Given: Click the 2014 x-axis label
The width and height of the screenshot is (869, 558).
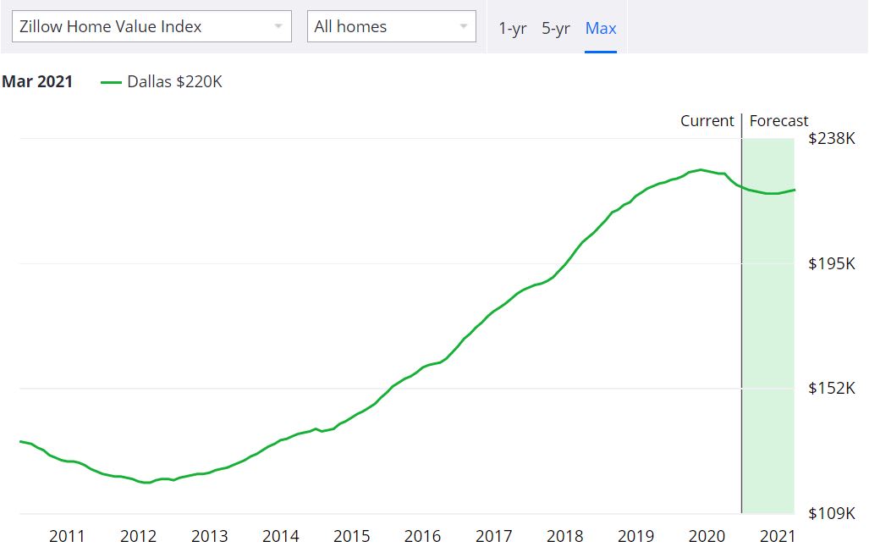Looking at the screenshot, I should (280, 536).
